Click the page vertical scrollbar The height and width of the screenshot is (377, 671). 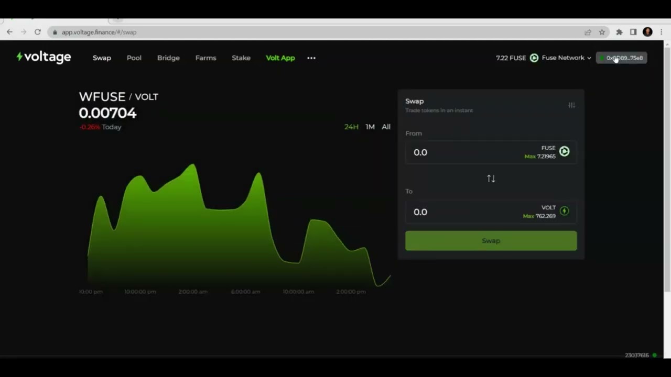(667, 169)
